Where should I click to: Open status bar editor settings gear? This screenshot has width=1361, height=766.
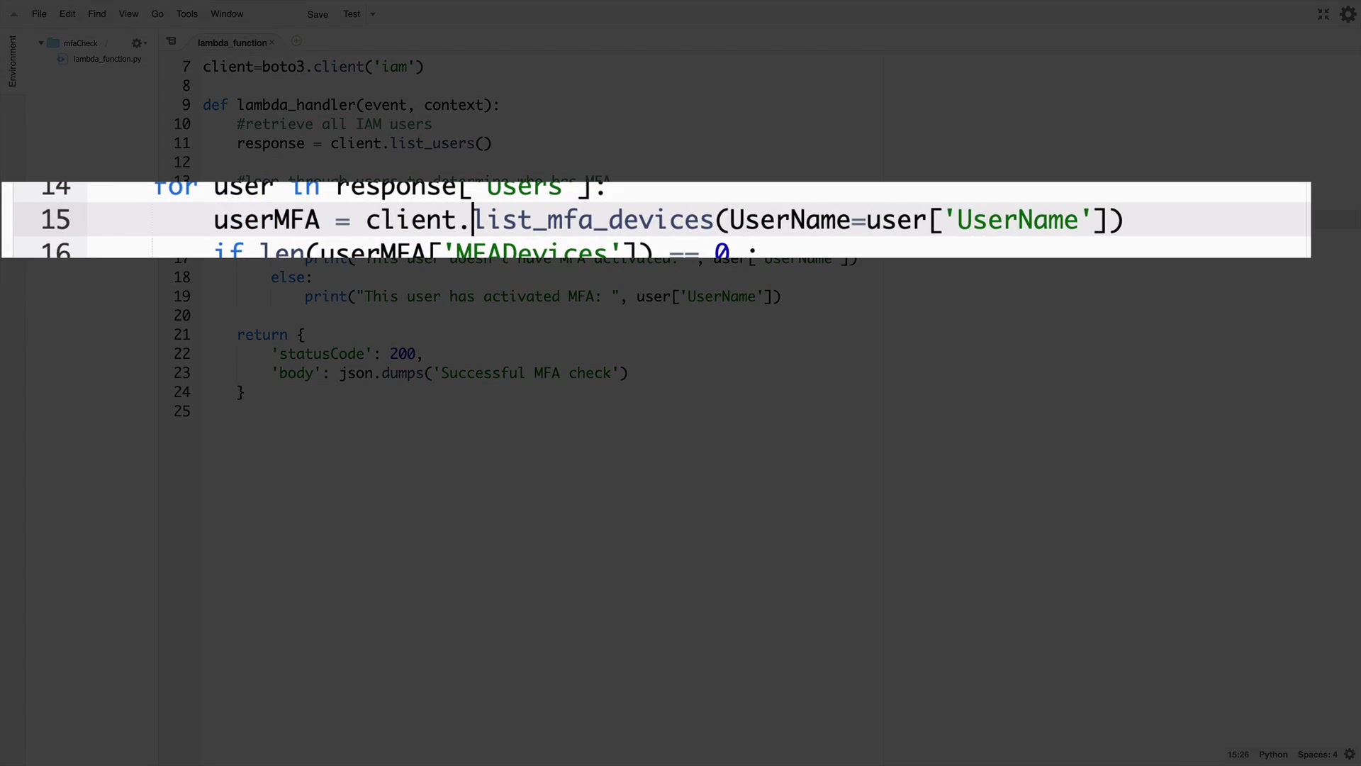click(1350, 755)
